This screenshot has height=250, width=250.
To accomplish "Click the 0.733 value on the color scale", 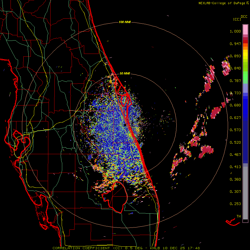I will click(235, 93).
